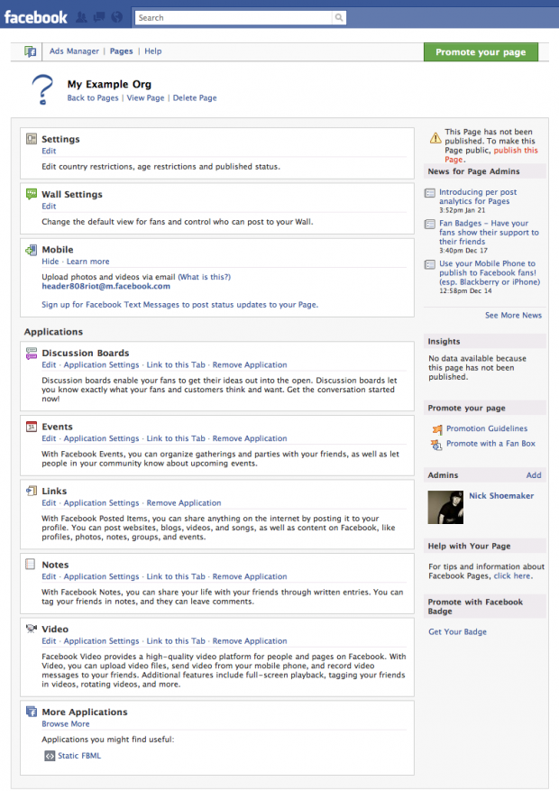Remove the Links application

pyautogui.click(x=183, y=503)
